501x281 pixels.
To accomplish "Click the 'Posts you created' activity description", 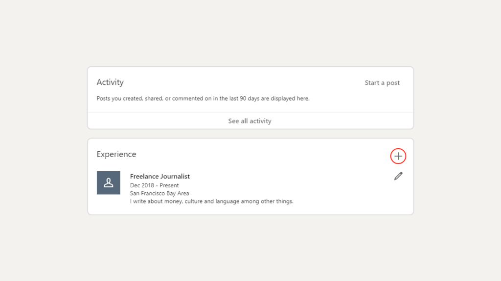I will point(203,99).
